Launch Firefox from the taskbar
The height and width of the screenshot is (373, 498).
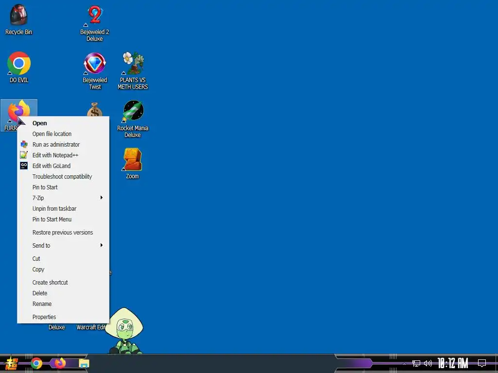(x=60, y=363)
